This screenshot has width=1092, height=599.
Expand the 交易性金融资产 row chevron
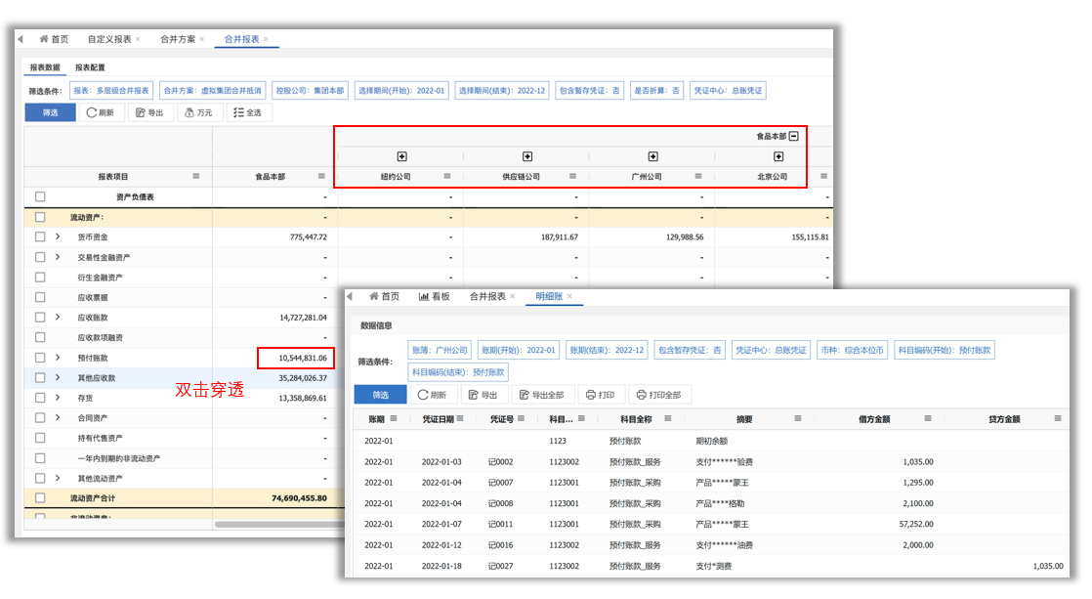pyautogui.click(x=58, y=257)
